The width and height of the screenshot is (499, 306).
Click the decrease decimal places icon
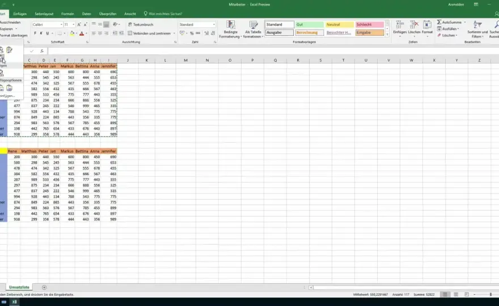[212, 33]
